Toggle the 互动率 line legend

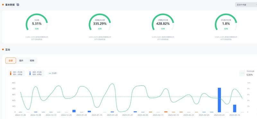point(53,73)
